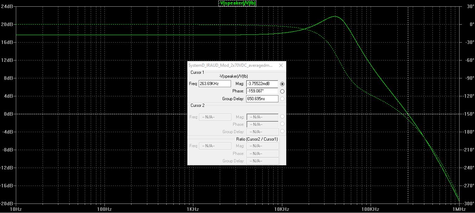This screenshot has width=475, height=213.
Task: Click the Cursor 2 Phase N/A field
Action: pos(262,124)
